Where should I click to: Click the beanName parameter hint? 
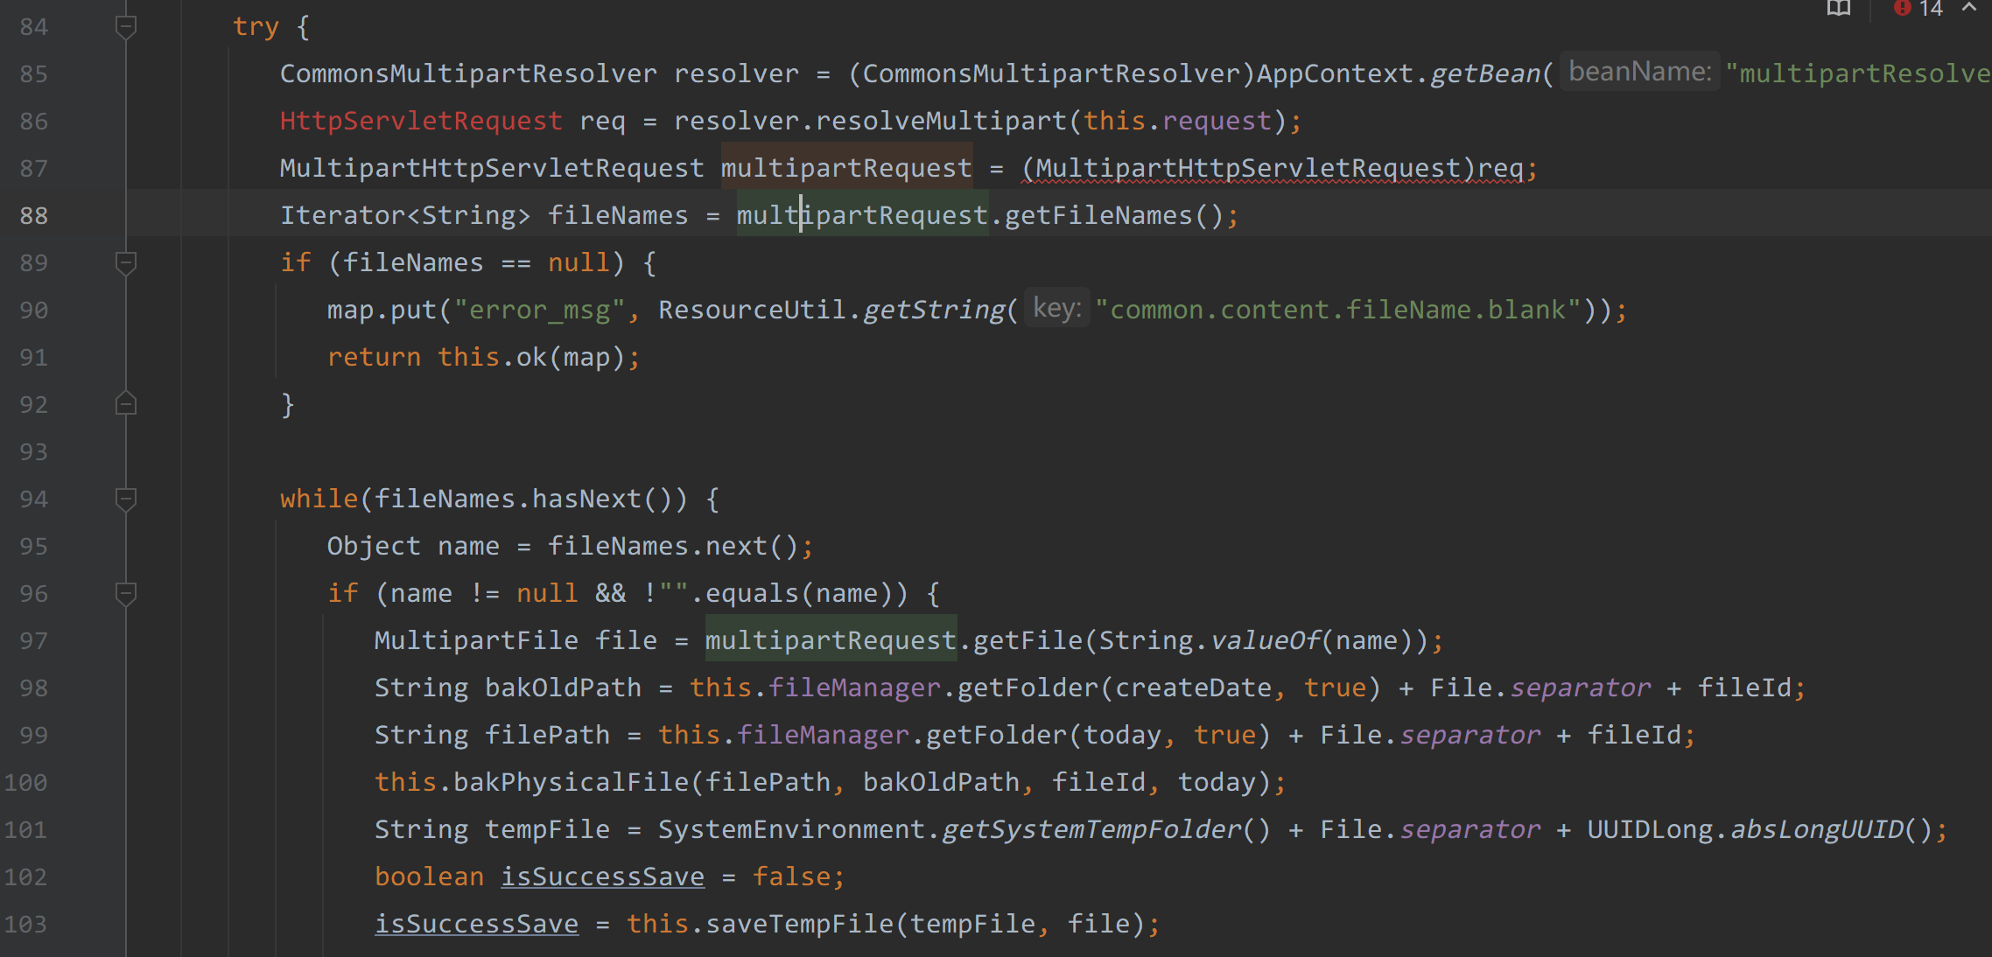(1638, 72)
